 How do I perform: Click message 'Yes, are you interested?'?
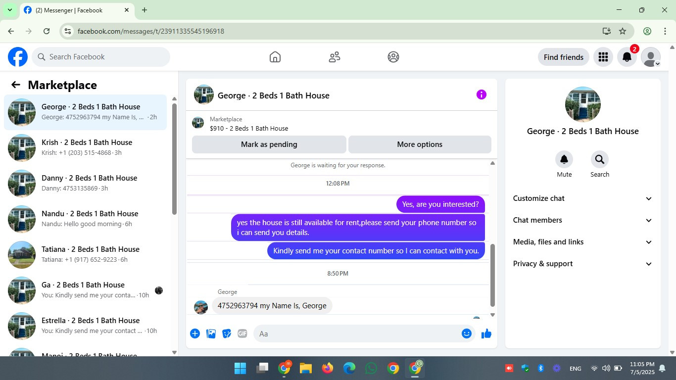point(440,204)
